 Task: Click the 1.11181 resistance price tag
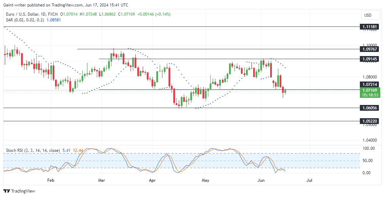pyautogui.click(x=370, y=26)
